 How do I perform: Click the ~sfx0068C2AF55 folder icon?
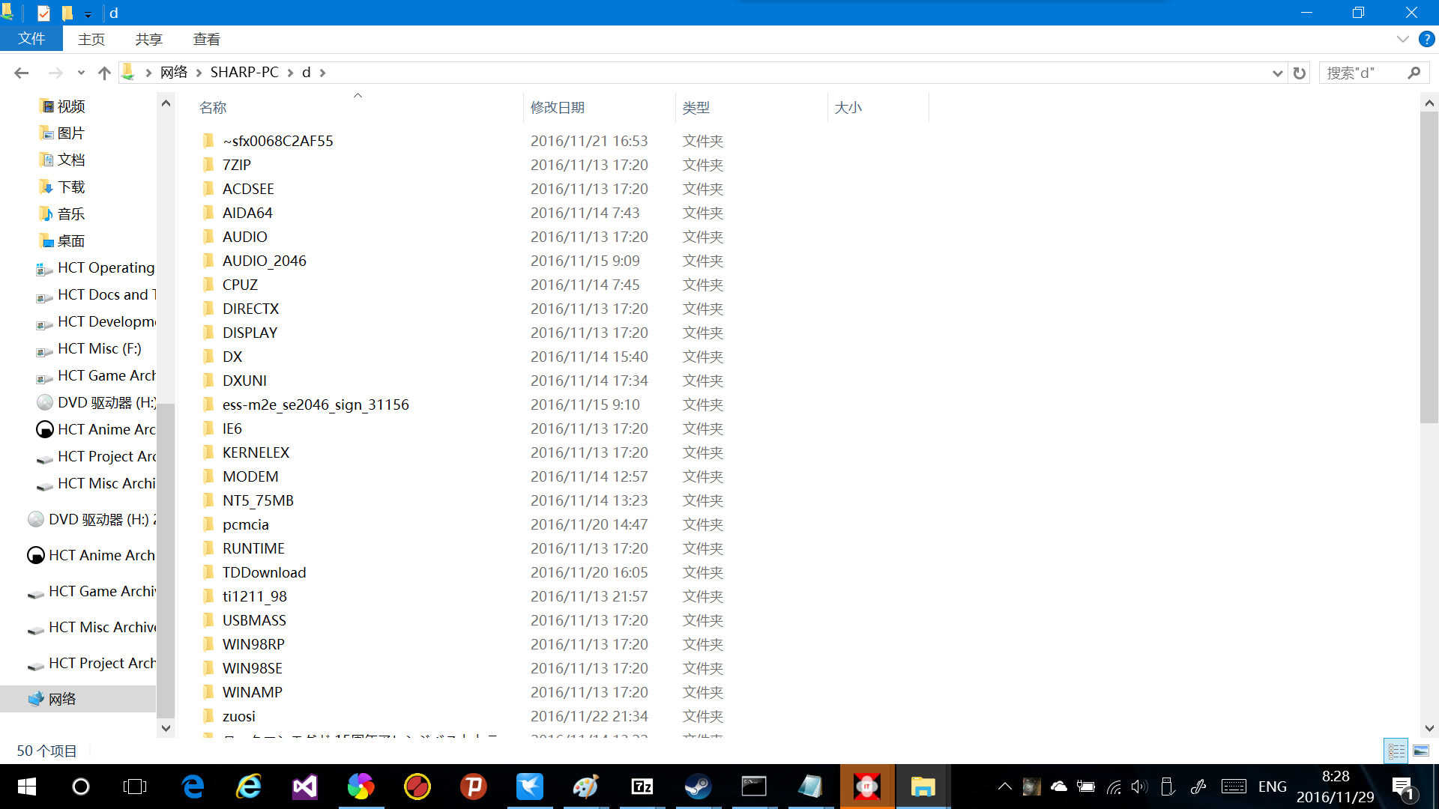pyautogui.click(x=208, y=141)
